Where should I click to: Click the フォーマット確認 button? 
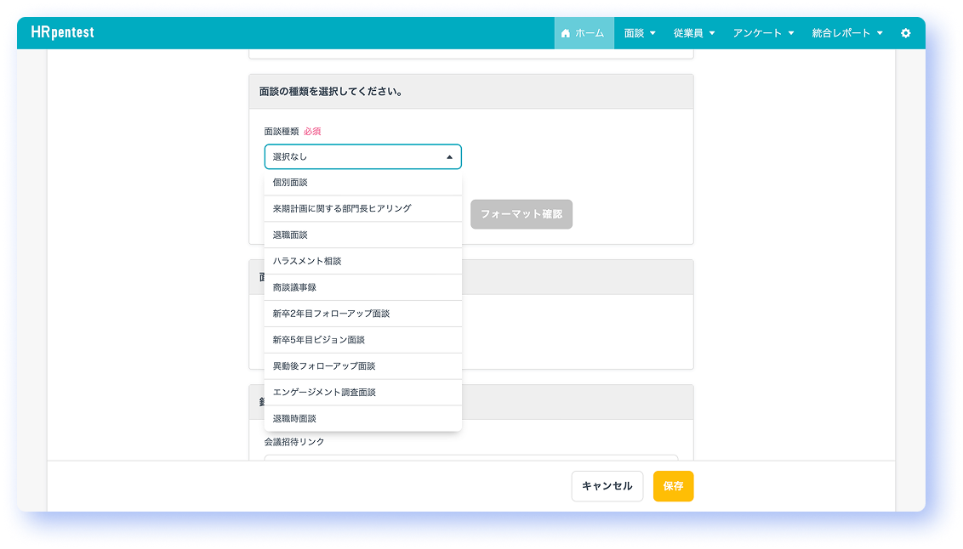click(521, 214)
